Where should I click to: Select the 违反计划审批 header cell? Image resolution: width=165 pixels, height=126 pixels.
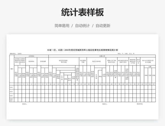(x=93, y=61)
